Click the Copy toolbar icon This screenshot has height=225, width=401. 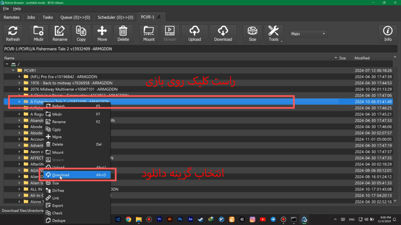[81, 34]
